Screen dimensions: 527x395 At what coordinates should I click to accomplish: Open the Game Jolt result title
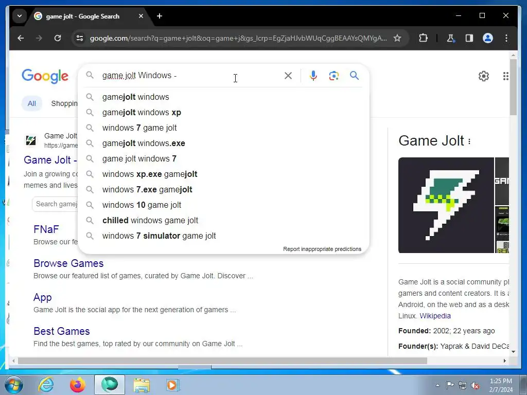click(50, 160)
